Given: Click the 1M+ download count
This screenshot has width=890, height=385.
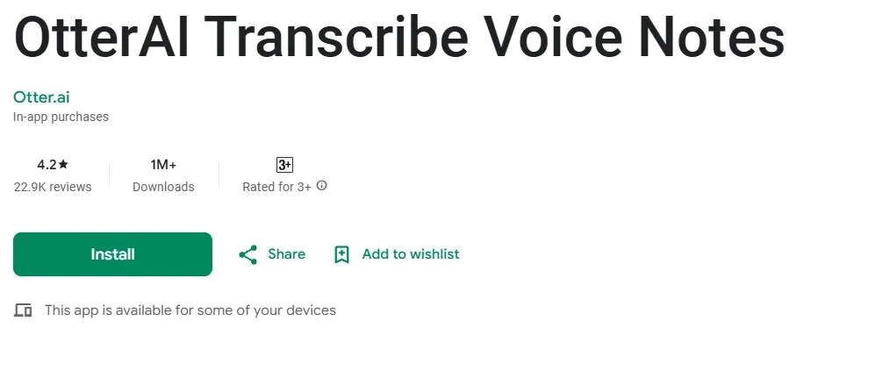Looking at the screenshot, I should pos(163,165).
